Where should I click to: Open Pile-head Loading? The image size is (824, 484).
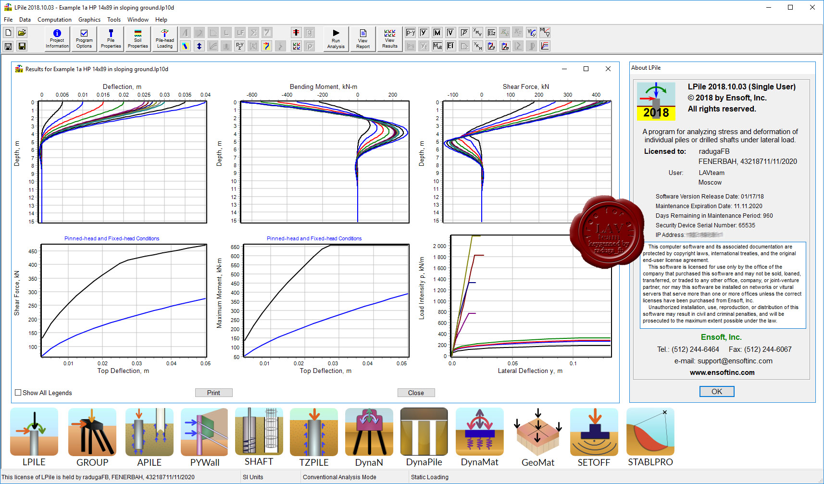(x=165, y=39)
